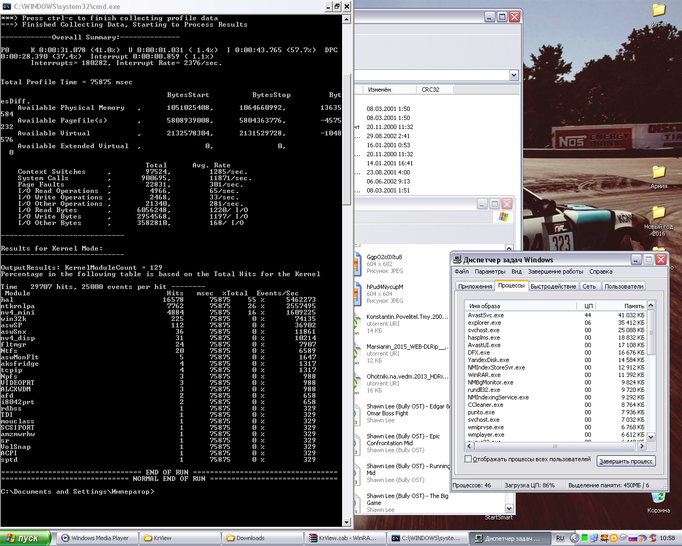This screenshot has height=546, width=682.
Task: Enable showing processes of all users
Action: [x=468, y=459]
